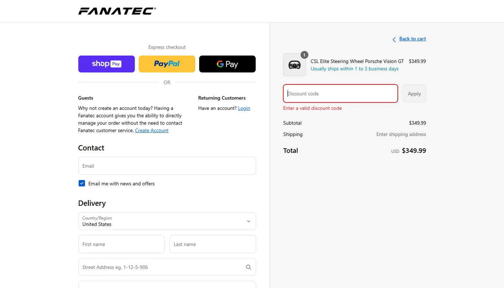Click the shipping estimate text for business days
Screen dimensions: 504x288
pos(354,69)
